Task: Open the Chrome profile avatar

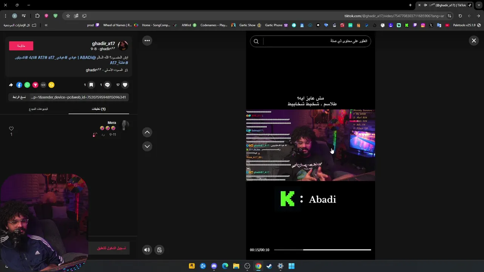Action: [14, 16]
